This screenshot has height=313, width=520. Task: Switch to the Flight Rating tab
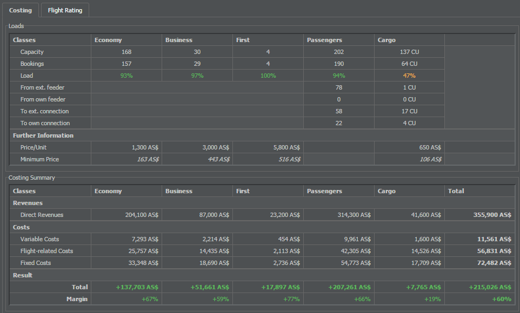pyautogui.click(x=65, y=10)
